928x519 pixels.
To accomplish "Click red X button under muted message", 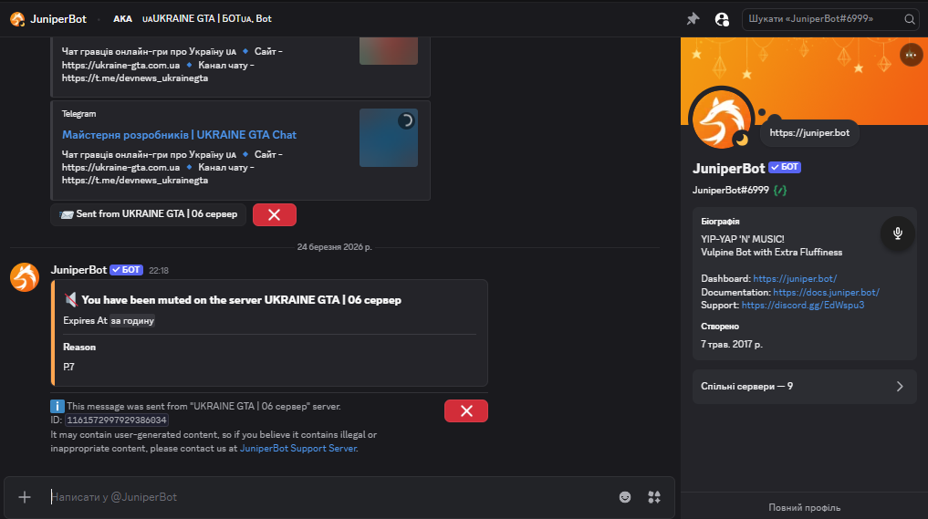I will [465, 410].
